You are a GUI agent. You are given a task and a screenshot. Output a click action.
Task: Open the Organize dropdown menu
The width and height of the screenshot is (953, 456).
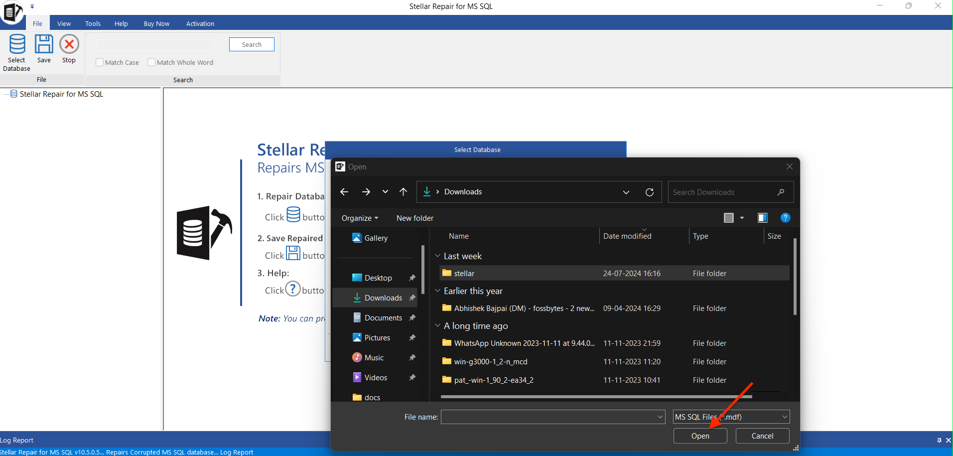(359, 218)
